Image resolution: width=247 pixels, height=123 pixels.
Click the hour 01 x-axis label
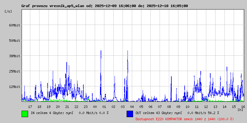104,107
